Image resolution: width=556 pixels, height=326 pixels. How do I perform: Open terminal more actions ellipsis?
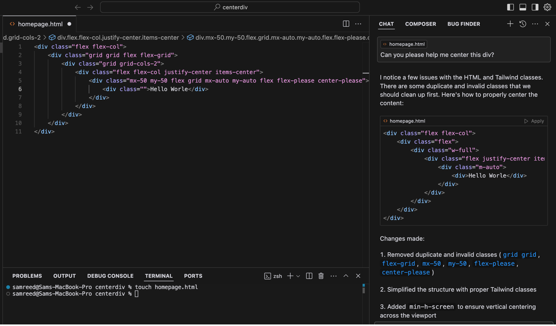click(x=334, y=276)
